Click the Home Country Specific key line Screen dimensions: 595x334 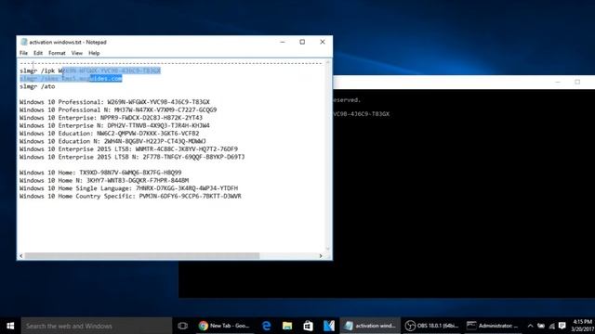click(x=130, y=196)
